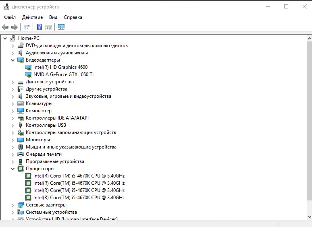The width and height of the screenshot is (312, 227).
Task: Expand DVD-дисководы и дисководы компакт-дисков
Action: click(x=13, y=45)
